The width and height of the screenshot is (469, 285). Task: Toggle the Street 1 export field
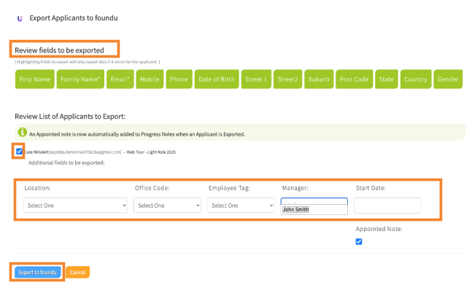click(x=256, y=79)
